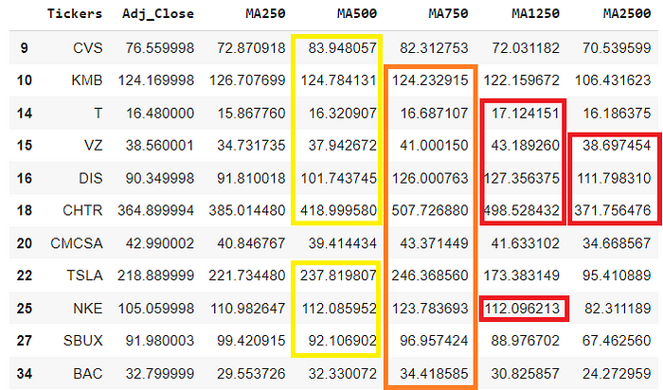The width and height of the screenshot is (663, 390).
Task: Select CVS MA500 value 83.948057
Action: coord(343,47)
